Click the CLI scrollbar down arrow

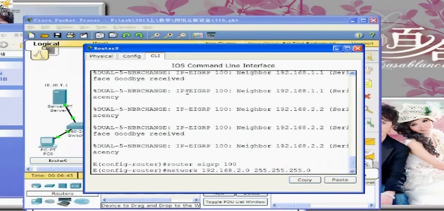coord(352,171)
